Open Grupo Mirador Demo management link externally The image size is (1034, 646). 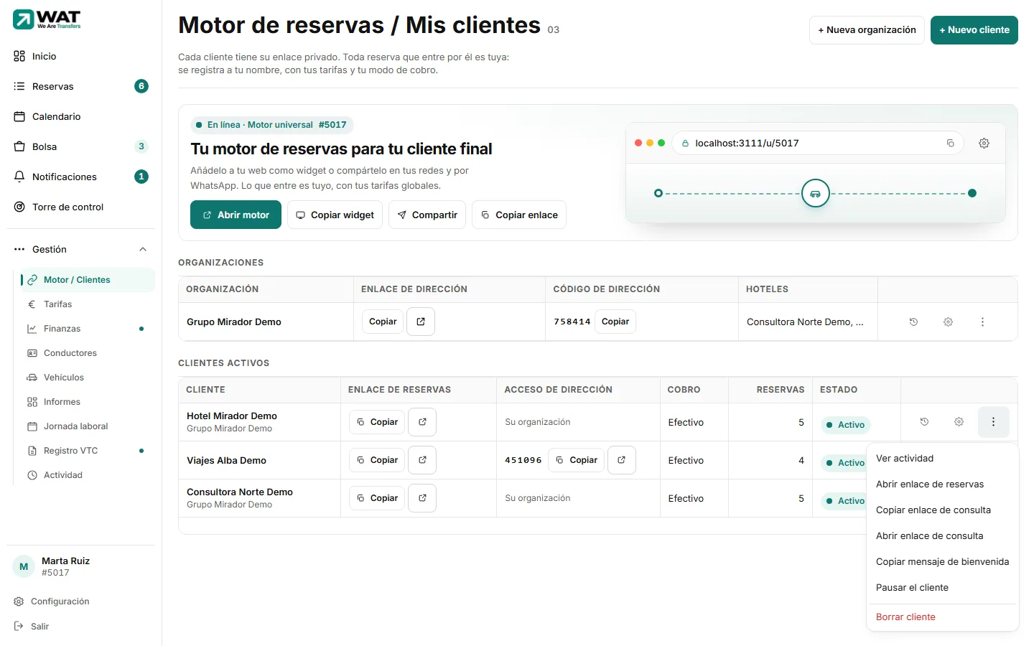tap(421, 322)
